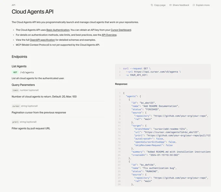The height and width of the screenshot is (192, 221).
Task: Click the Endpoints section heading
Action: (x=19, y=57)
